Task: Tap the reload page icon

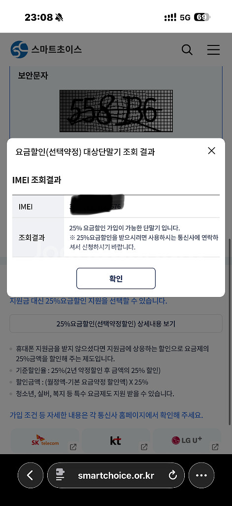Action: pyautogui.click(x=173, y=475)
